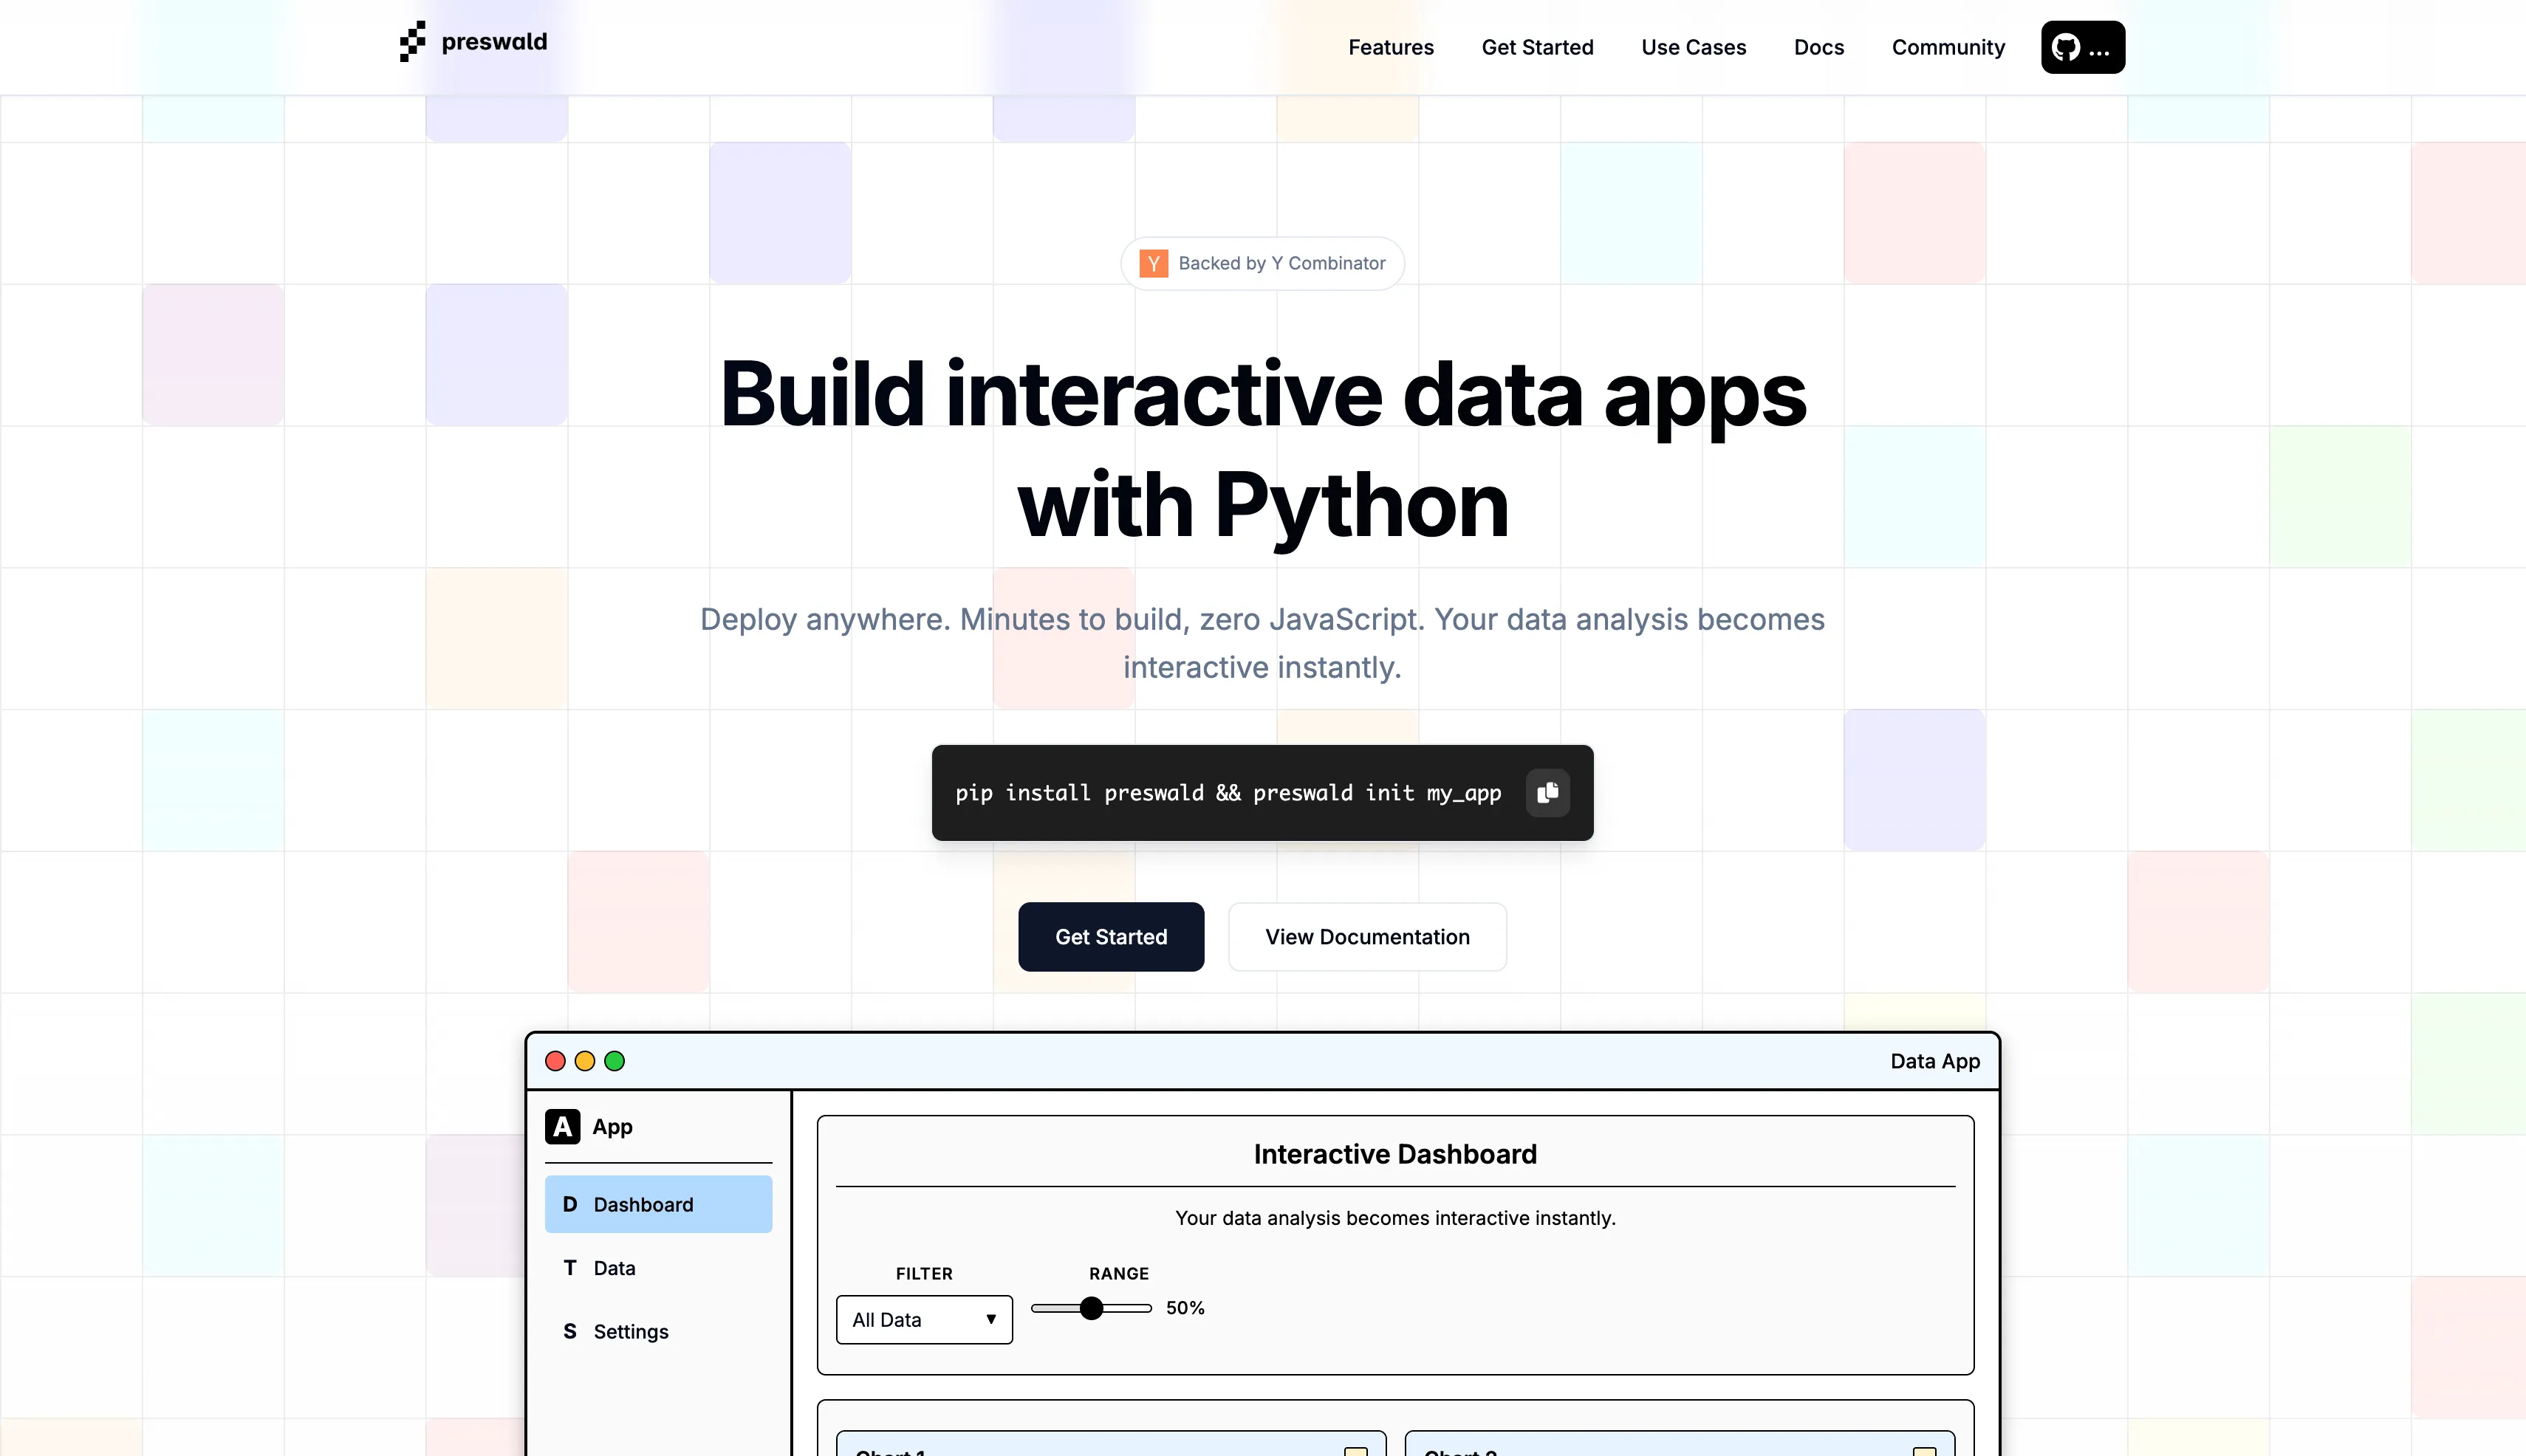Viewport: 2526px width, 1456px height.
Task: Select Dashboard in the app sidebar
Action: [658, 1204]
